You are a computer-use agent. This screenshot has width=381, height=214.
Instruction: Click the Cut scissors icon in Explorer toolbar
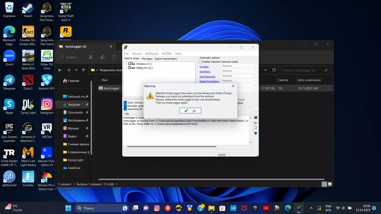[91, 57]
